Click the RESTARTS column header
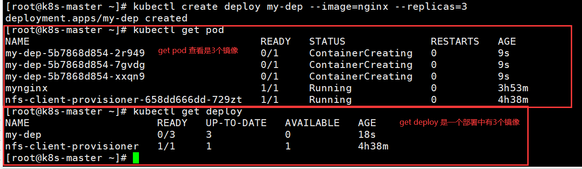This screenshot has height=169, width=582. (x=455, y=41)
